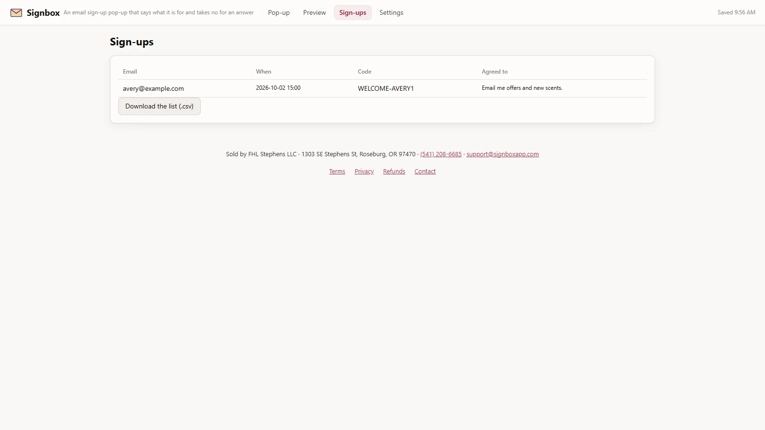The width and height of the screenshot is (765, 430).
Task: Visit the Contact link in footer
Action: 425,171
